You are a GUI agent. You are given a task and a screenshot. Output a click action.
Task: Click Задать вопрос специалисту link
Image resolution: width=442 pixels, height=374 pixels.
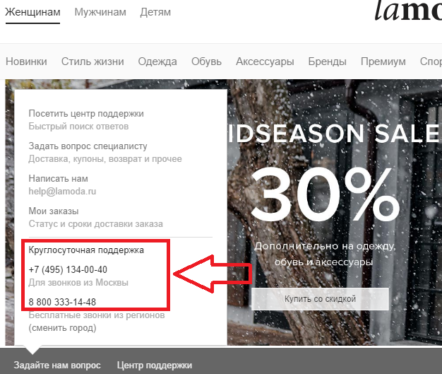(88, 146)
